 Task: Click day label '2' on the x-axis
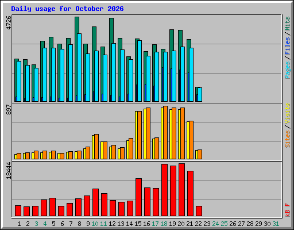(x=28, y=224)
